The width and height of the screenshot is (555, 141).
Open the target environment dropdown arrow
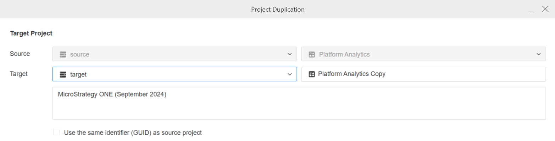pos(289,74)
